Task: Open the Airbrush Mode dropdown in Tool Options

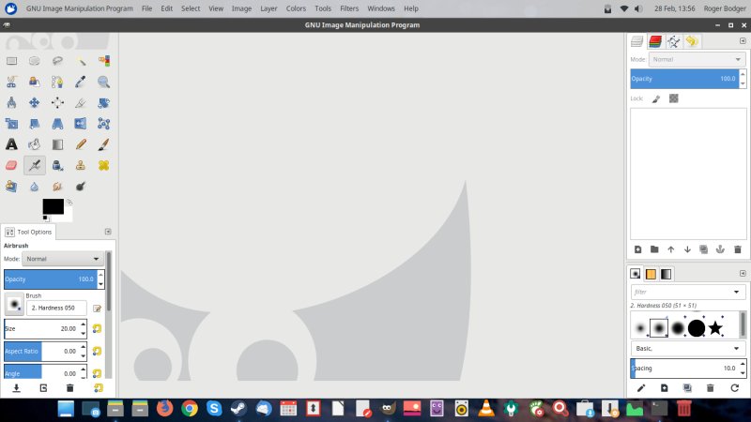Action: click(63, 259)
